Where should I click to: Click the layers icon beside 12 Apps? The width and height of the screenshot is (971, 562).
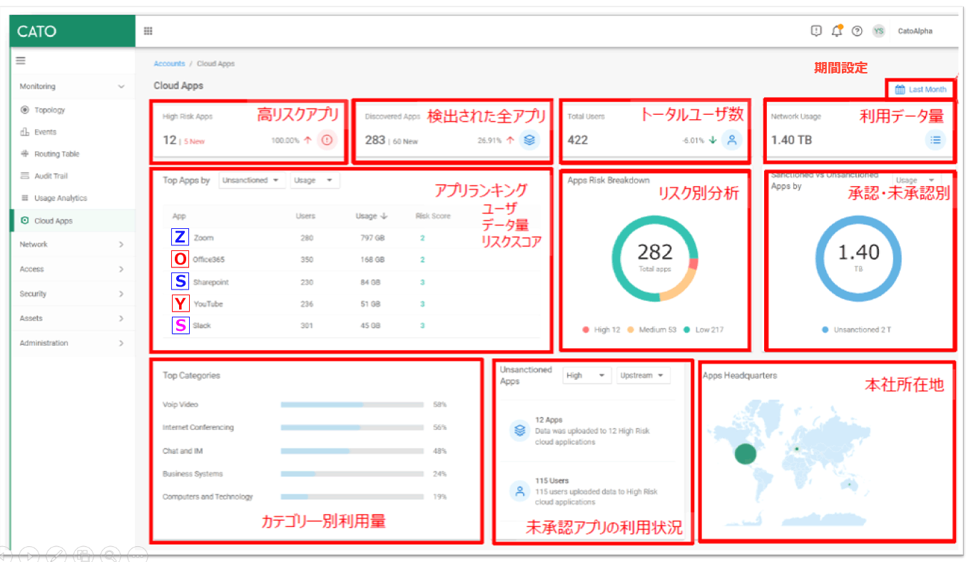(x=520, y=431)
